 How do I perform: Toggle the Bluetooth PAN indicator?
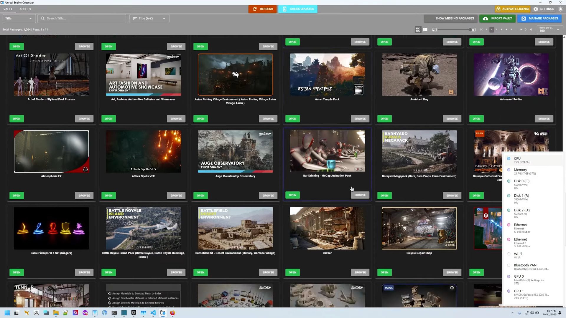coord(509,265)
